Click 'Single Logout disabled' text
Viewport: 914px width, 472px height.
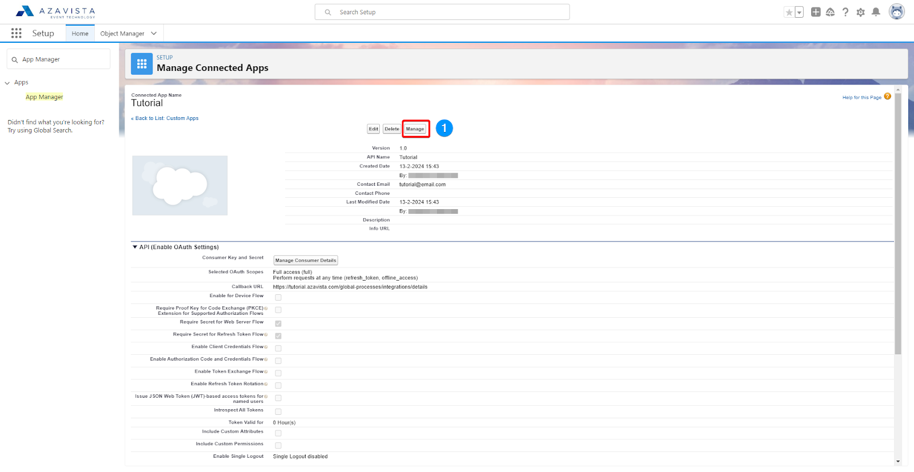pyautogui.click(x=300, y=457)
